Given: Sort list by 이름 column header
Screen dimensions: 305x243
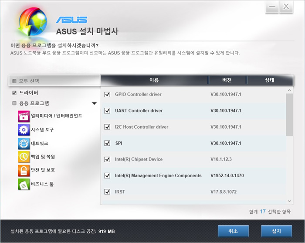Looking at the screenshot, I should pos(154,80).
